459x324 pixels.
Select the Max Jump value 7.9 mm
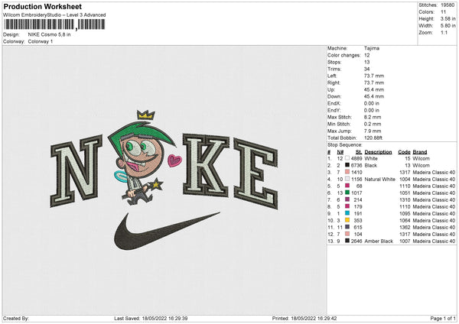373,131
